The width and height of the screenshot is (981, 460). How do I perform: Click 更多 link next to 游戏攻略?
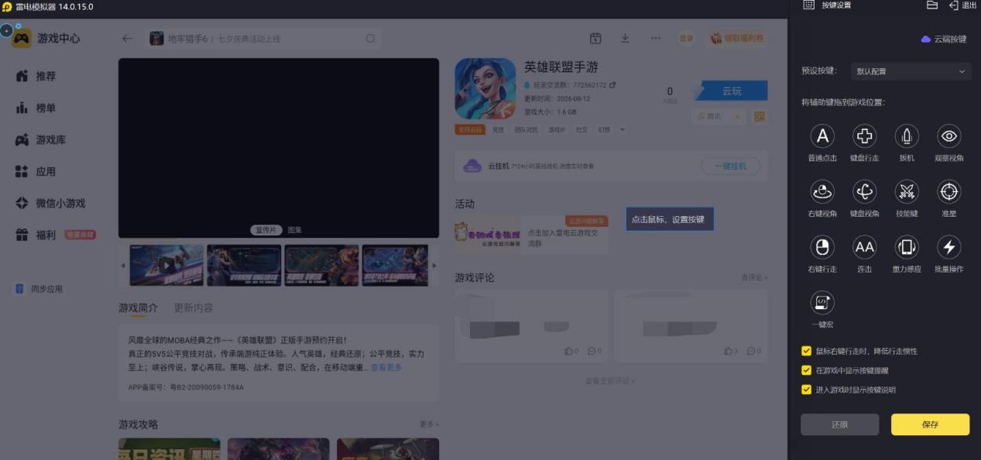[x=429, y=424]
